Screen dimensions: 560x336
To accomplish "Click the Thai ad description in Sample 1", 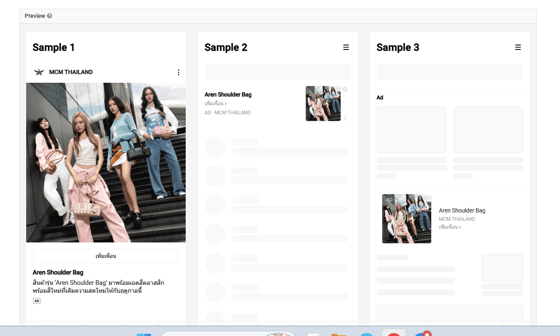I will (x=98, y=287).
